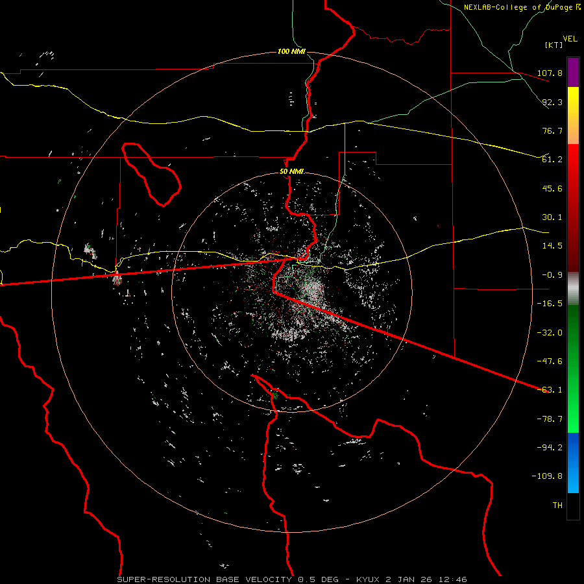Viewport: 584px width, 584px height.
Task: Click the -16.5 velocity scale value
Action: [x=550, y=304]
